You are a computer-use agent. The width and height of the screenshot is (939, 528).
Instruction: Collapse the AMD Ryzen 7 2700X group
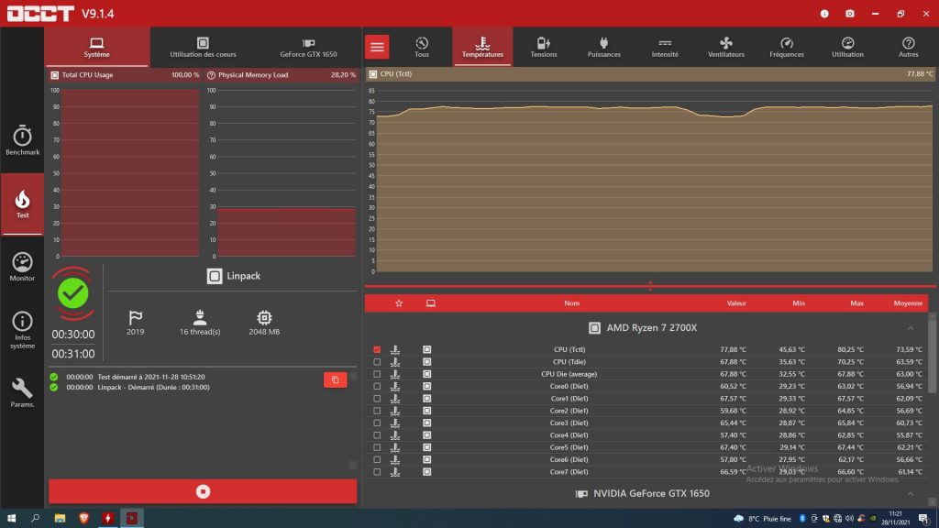point(910,327)
